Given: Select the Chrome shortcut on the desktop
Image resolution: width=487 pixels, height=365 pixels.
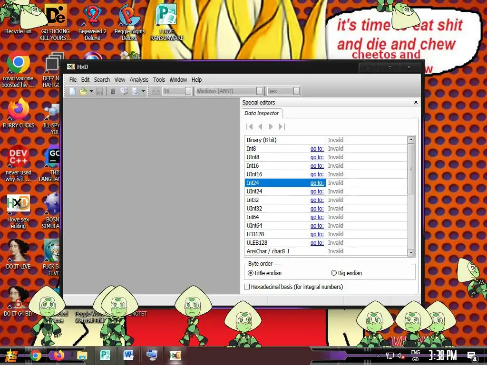Looking at the screenshot, I should pos(18,70).
